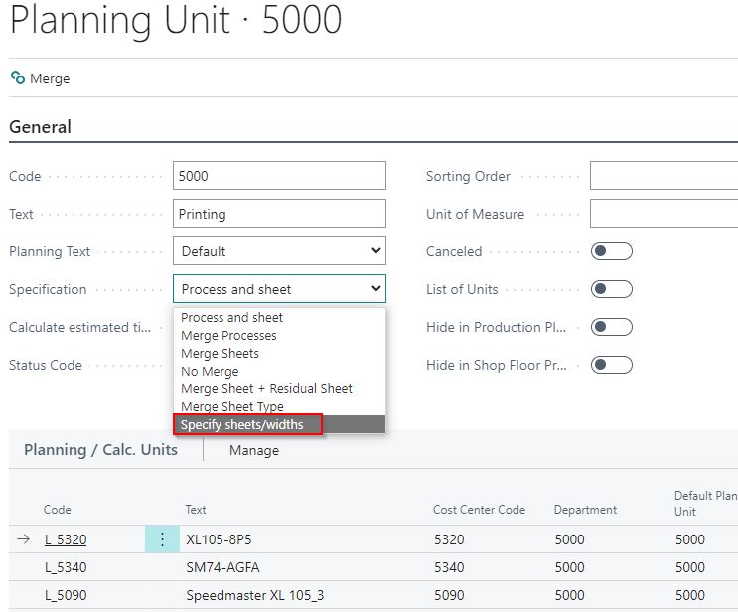
Task: Choose 'Merge Processes' from the list
Action: 228,336
